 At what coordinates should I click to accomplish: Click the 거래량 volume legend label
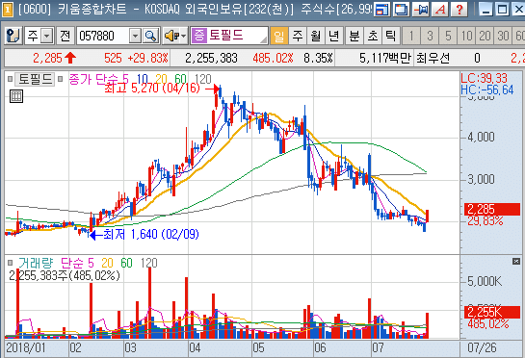pos(36,263)
